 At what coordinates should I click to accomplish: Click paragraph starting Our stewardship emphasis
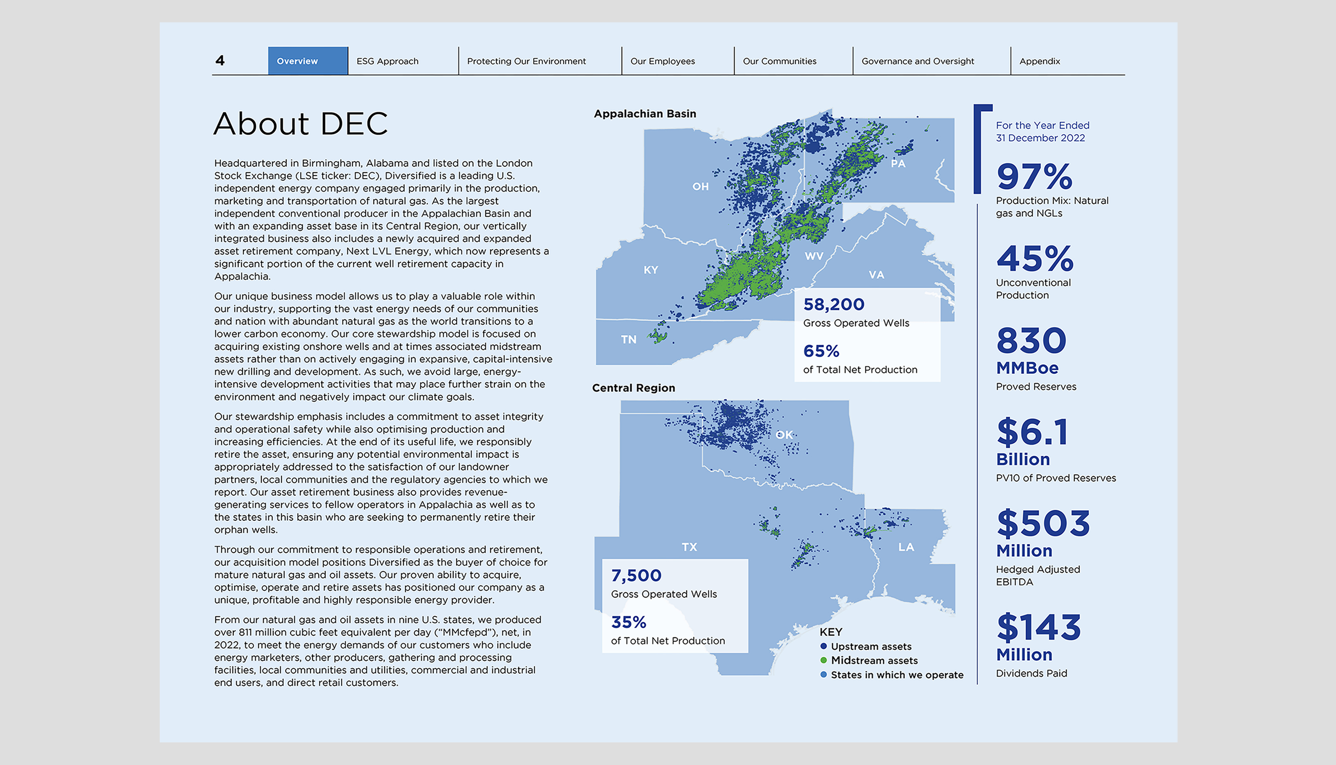tap(381, 473)
